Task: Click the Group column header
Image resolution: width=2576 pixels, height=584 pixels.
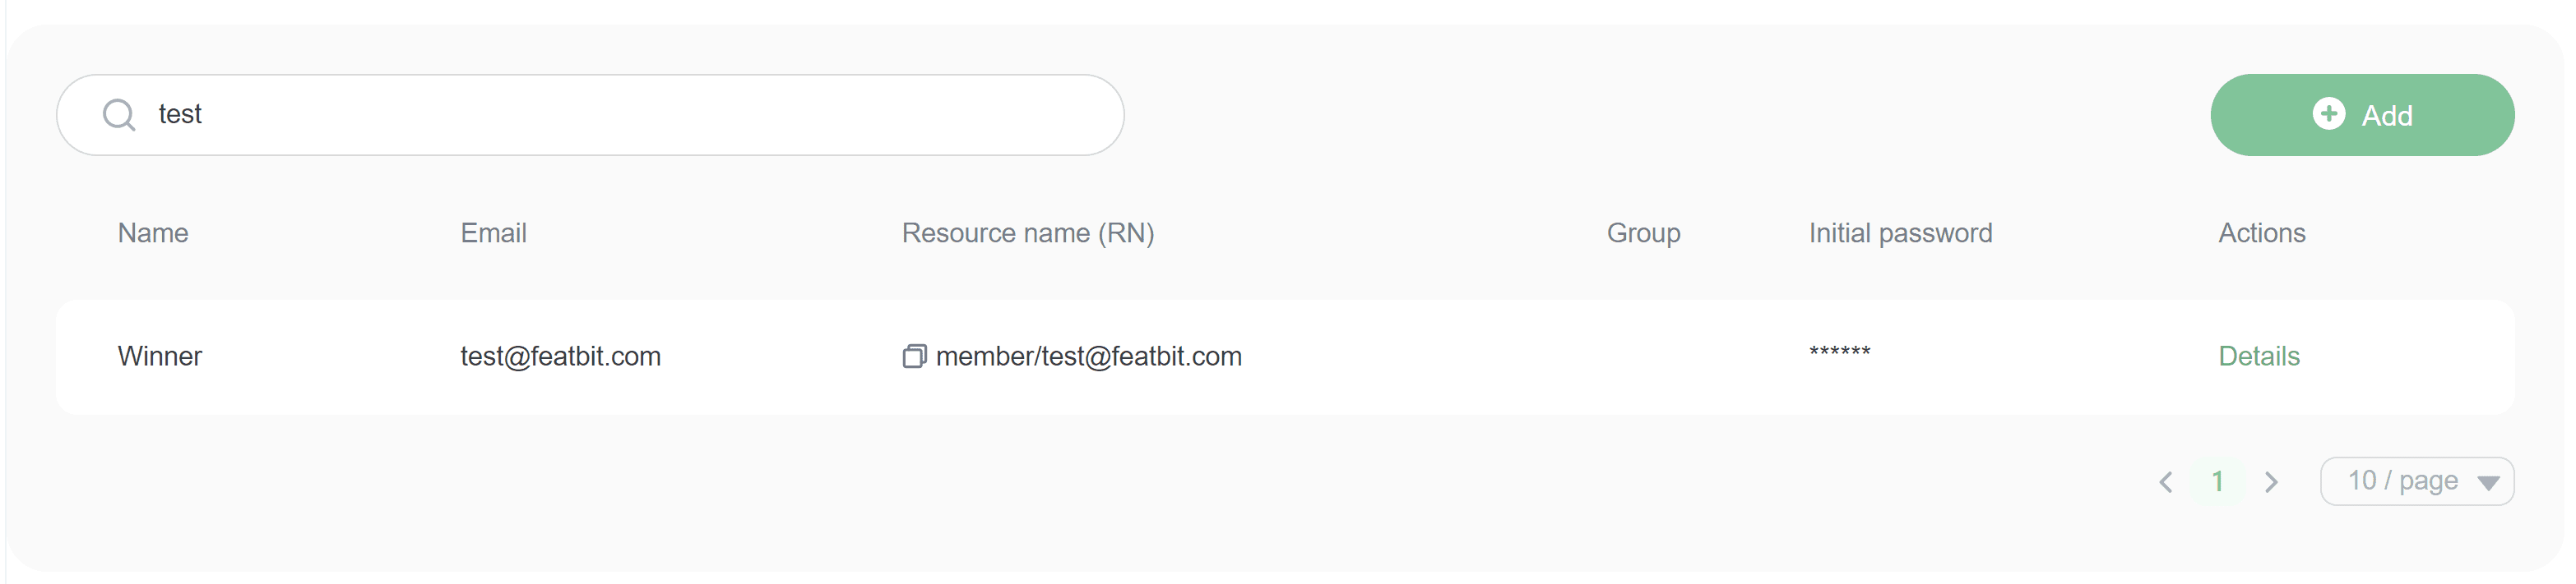Action: point(1643,232)
